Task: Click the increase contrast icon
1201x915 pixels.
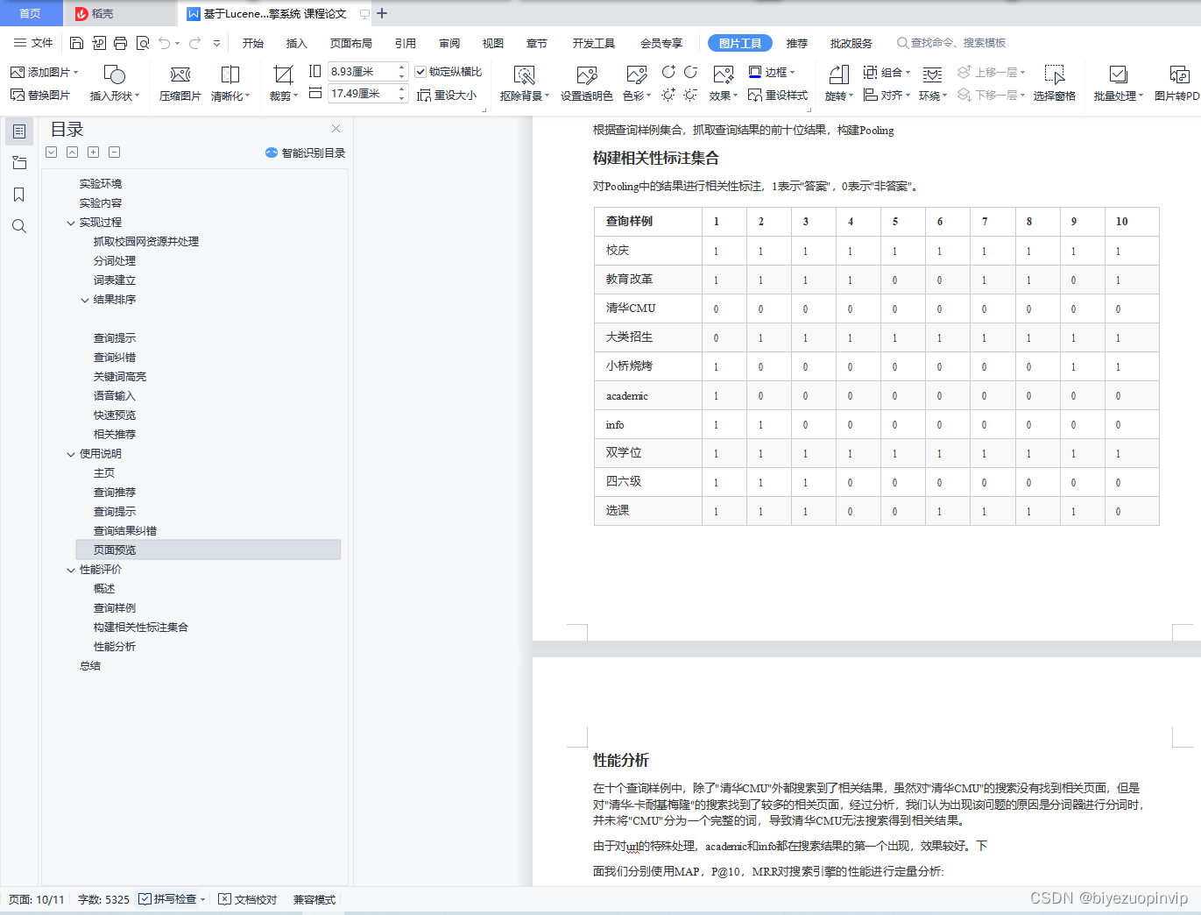Action: click(x=668, y=72)
